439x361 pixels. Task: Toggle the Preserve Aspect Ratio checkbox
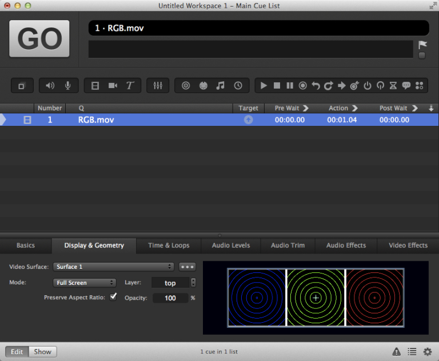point(113,297)
